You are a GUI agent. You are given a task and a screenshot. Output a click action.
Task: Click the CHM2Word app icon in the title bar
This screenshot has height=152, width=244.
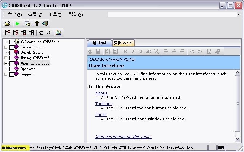tap(5, 6)
